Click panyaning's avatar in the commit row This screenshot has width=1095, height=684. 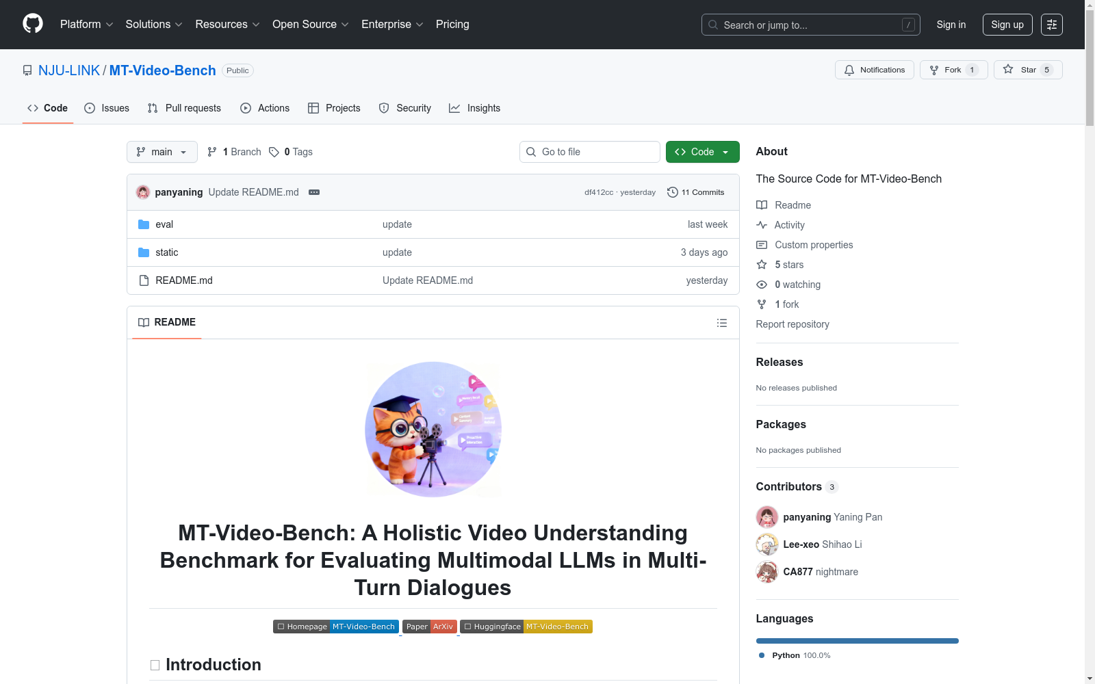tap(143, 192)
